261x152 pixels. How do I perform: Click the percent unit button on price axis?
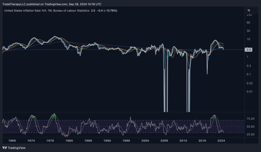pos(249,10)
